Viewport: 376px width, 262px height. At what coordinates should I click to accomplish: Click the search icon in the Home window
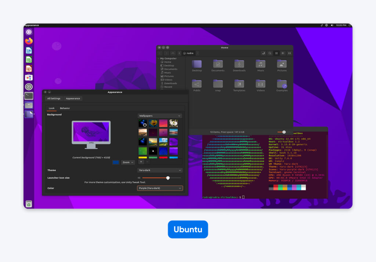270,53
